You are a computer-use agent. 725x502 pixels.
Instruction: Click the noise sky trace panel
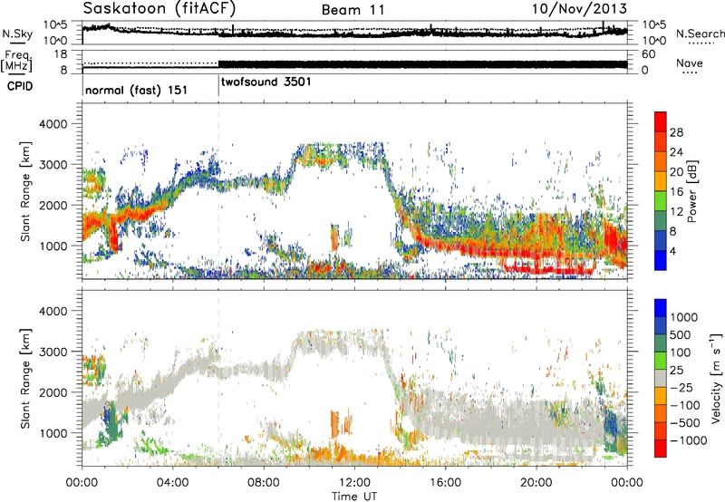coord(354,33)
